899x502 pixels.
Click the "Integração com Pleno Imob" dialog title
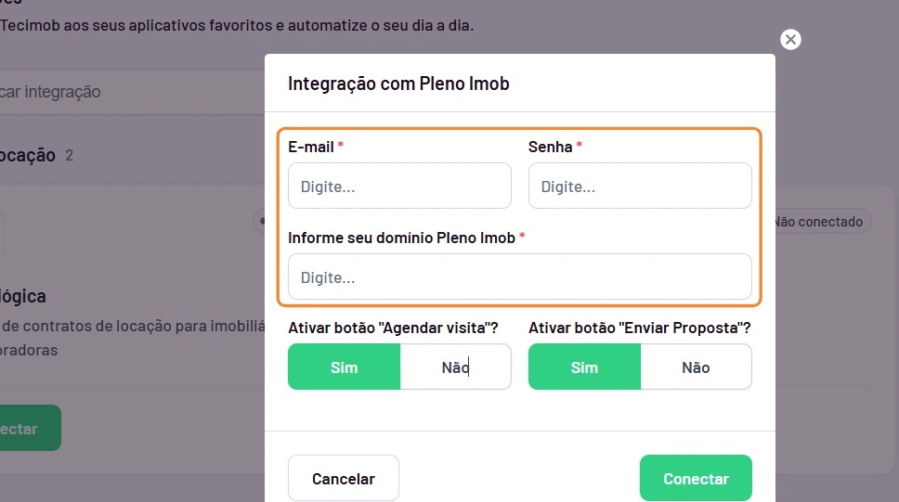398,84
